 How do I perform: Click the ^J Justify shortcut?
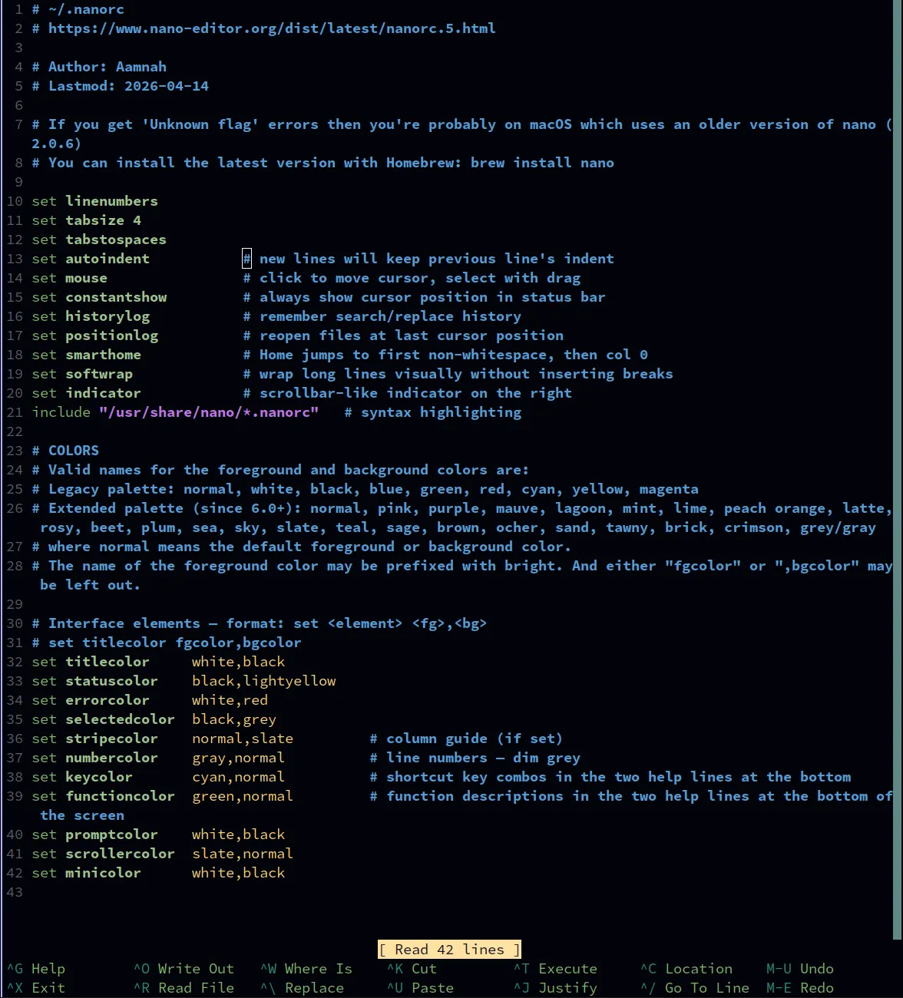coord(555,988)
